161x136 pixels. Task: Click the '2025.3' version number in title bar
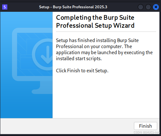(101, 7)
